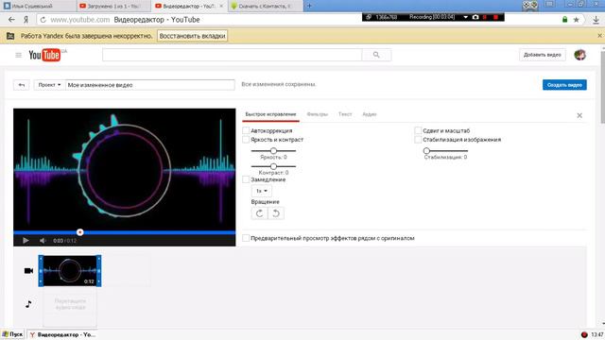Mute the preview with the speaker icon
The width and height of the screenshot is (605, 340).
(x=43, y=241)
